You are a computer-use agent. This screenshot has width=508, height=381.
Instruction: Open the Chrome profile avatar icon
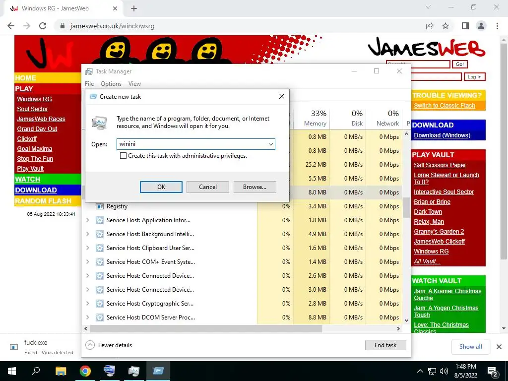coord(481,26)
